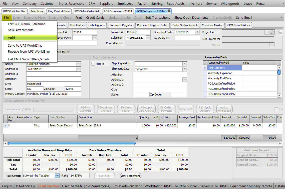This screenshot has height=189, width=285.
Task: Click ellipsis button beside customer Name field
Action: click(x=79, y=64)
